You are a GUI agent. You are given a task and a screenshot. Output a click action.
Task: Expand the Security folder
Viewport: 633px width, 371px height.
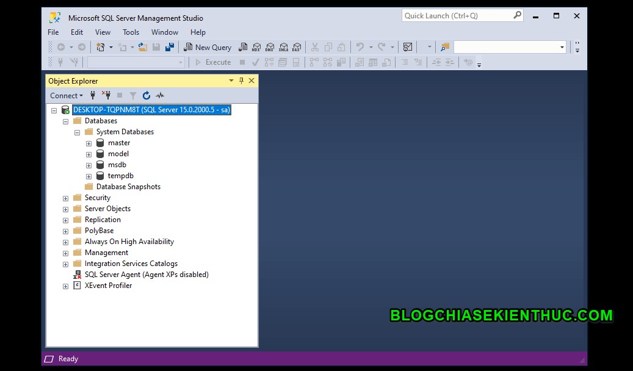click(x=65, y=197)
